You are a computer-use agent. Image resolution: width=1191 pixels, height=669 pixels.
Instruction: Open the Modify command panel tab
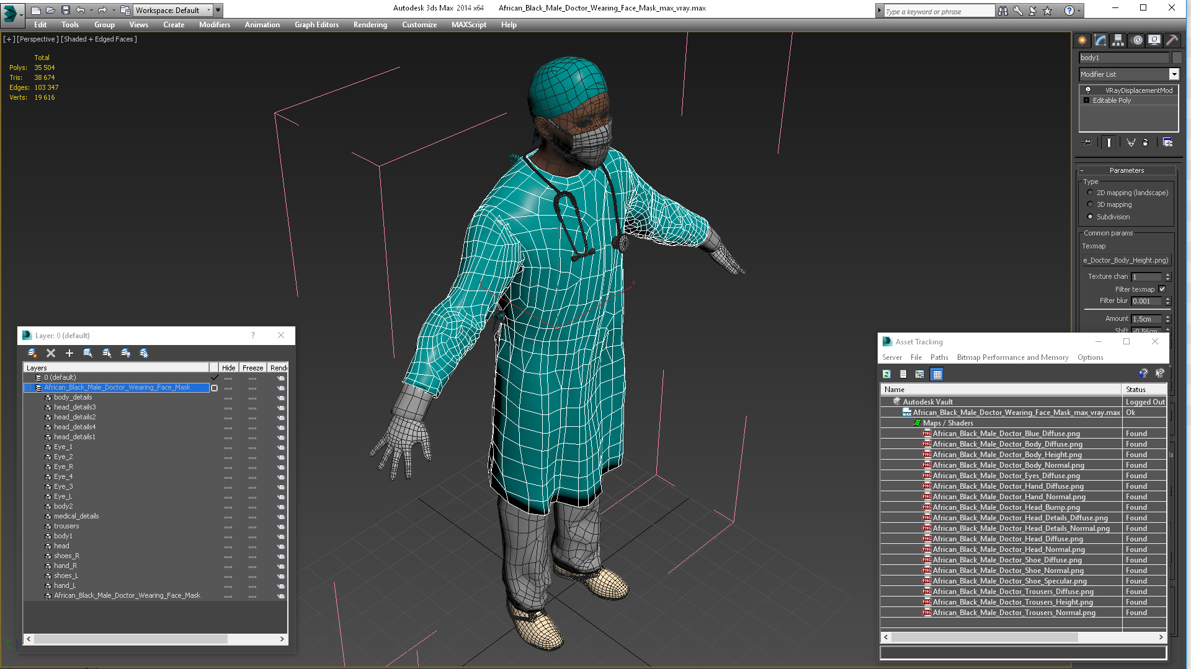1100,40
